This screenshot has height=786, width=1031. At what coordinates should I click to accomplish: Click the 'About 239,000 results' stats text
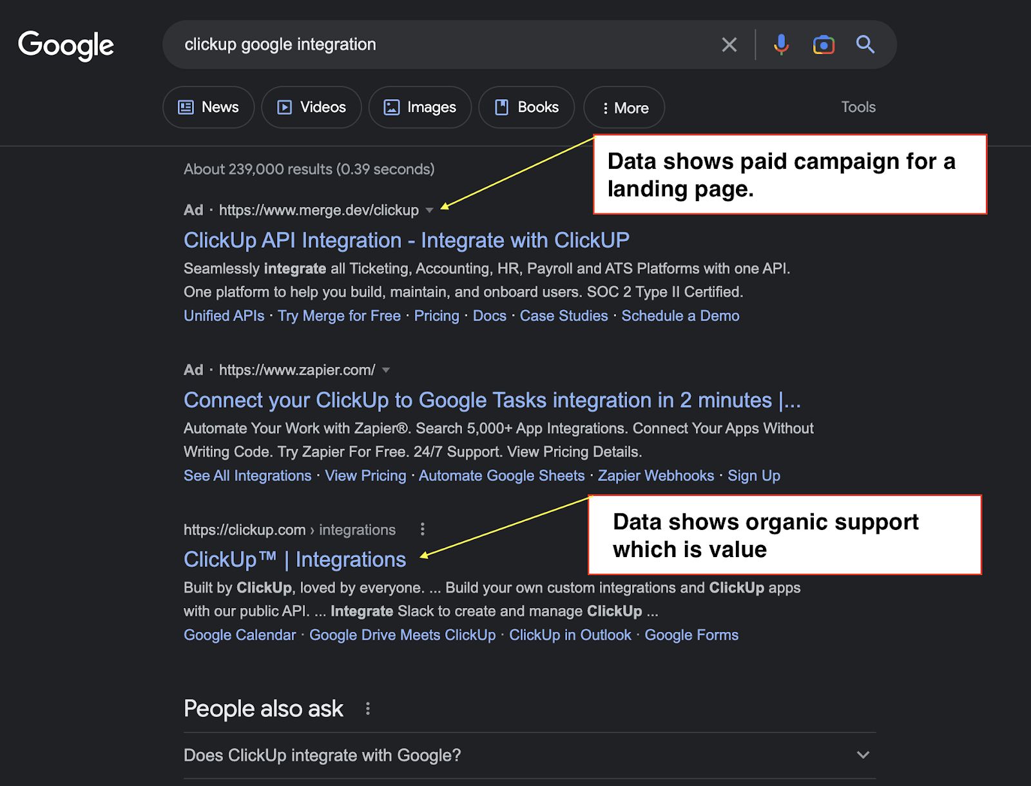[x=309, y=169]
